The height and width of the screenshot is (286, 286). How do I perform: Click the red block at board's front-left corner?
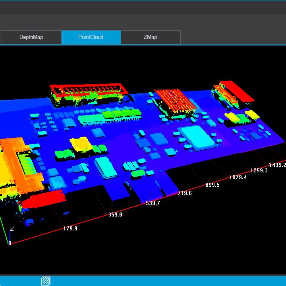(43, 199)
